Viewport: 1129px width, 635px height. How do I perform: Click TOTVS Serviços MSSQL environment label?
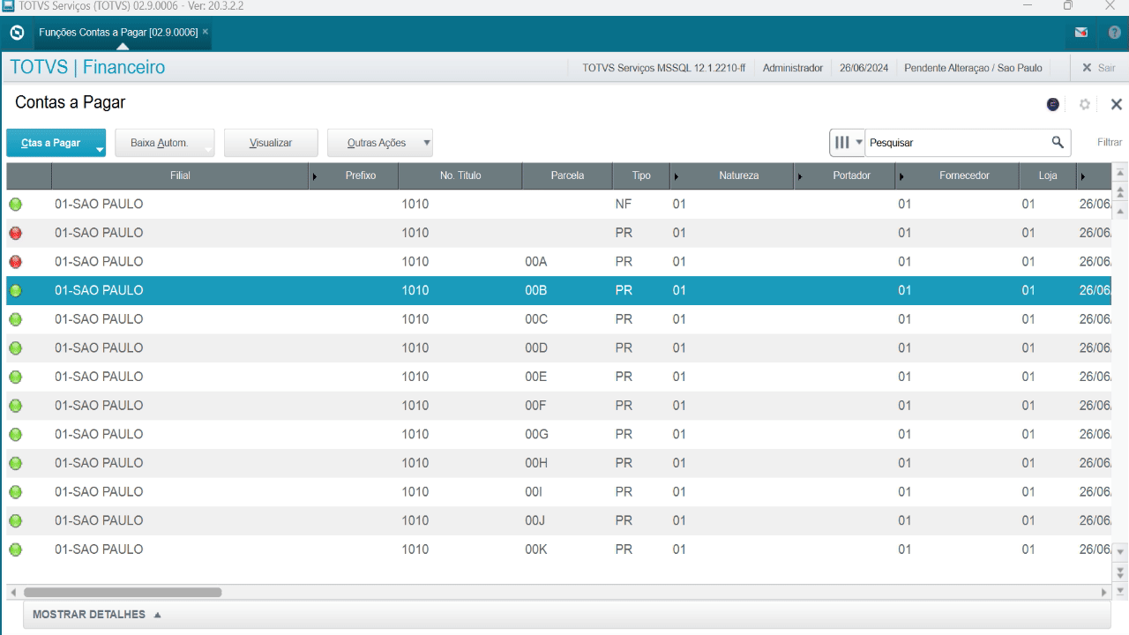click(663, 68)
